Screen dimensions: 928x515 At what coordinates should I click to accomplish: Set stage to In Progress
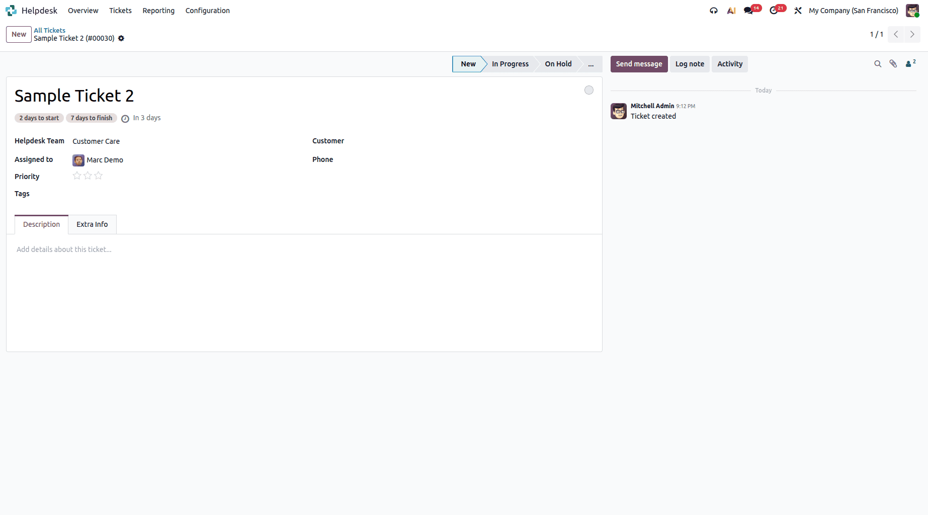pos(510,64)
